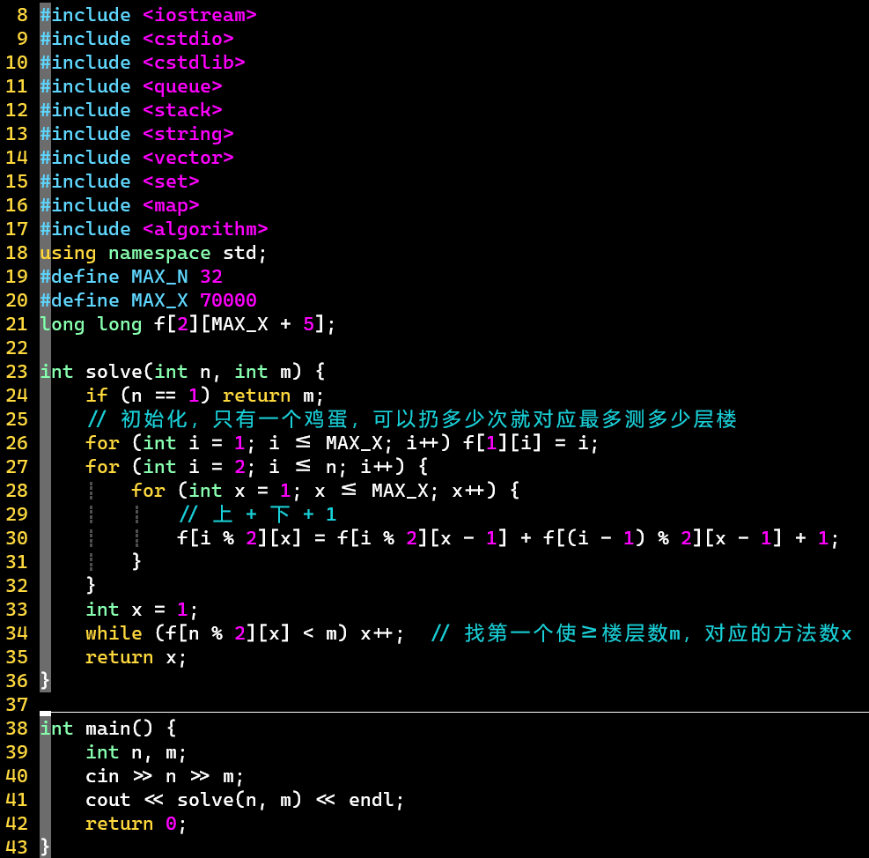Click 'cin' on line 40

click(102, 776)
